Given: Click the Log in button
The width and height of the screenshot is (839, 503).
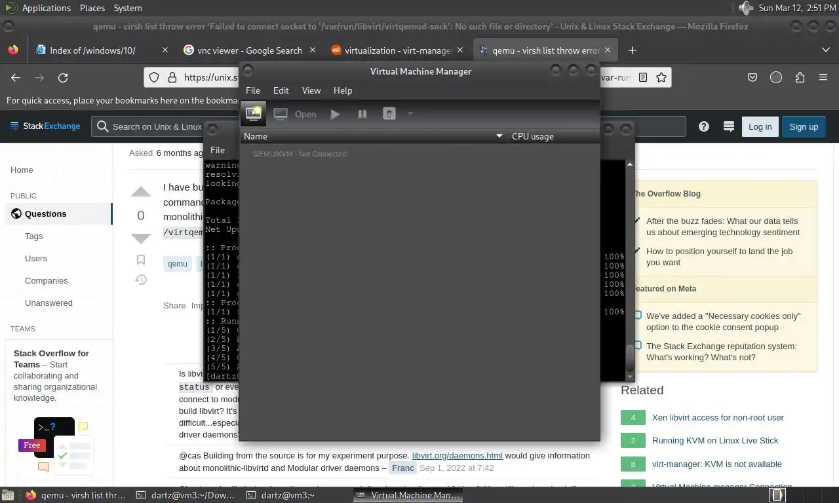Looking at the screenshot, I should coord(760,126).
